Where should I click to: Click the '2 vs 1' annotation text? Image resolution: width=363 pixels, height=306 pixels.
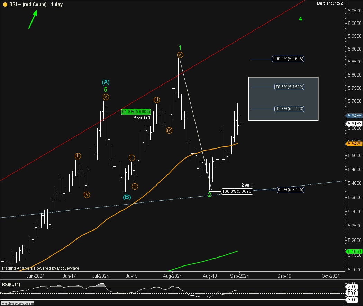[247, 185]
